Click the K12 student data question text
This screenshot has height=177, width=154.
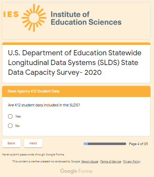coord(44,105)
